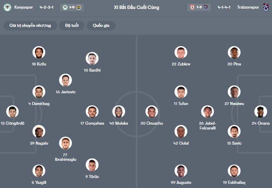272x188 pixels.
Task: Click the XI Bắt Đầu Cuối Cùng heading
Action: [137, 7]
